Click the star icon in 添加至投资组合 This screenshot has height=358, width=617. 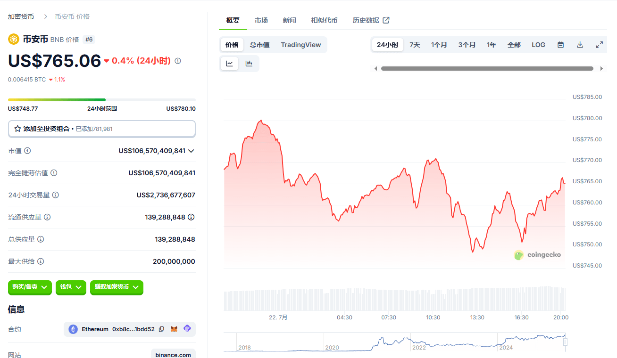pos(17,129)
